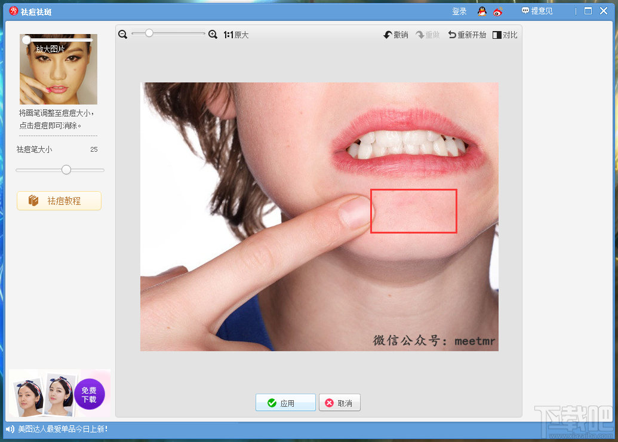Click the 登录 login link
Screen dimensions: 618x442
coord(459,11)
